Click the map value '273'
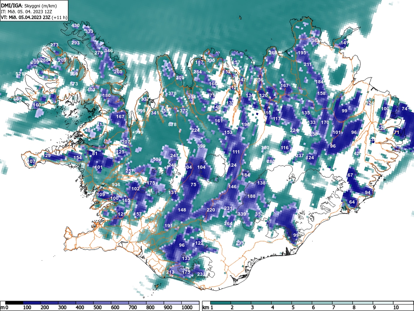 (x=54, y=45)
